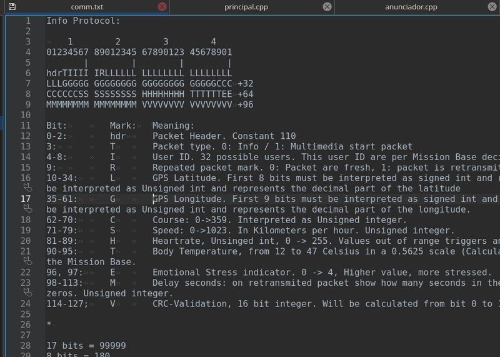500x357 pixels.
Task: Click line number 1 in the gutter
Action: pyautogui.click(x=28, y=21)
